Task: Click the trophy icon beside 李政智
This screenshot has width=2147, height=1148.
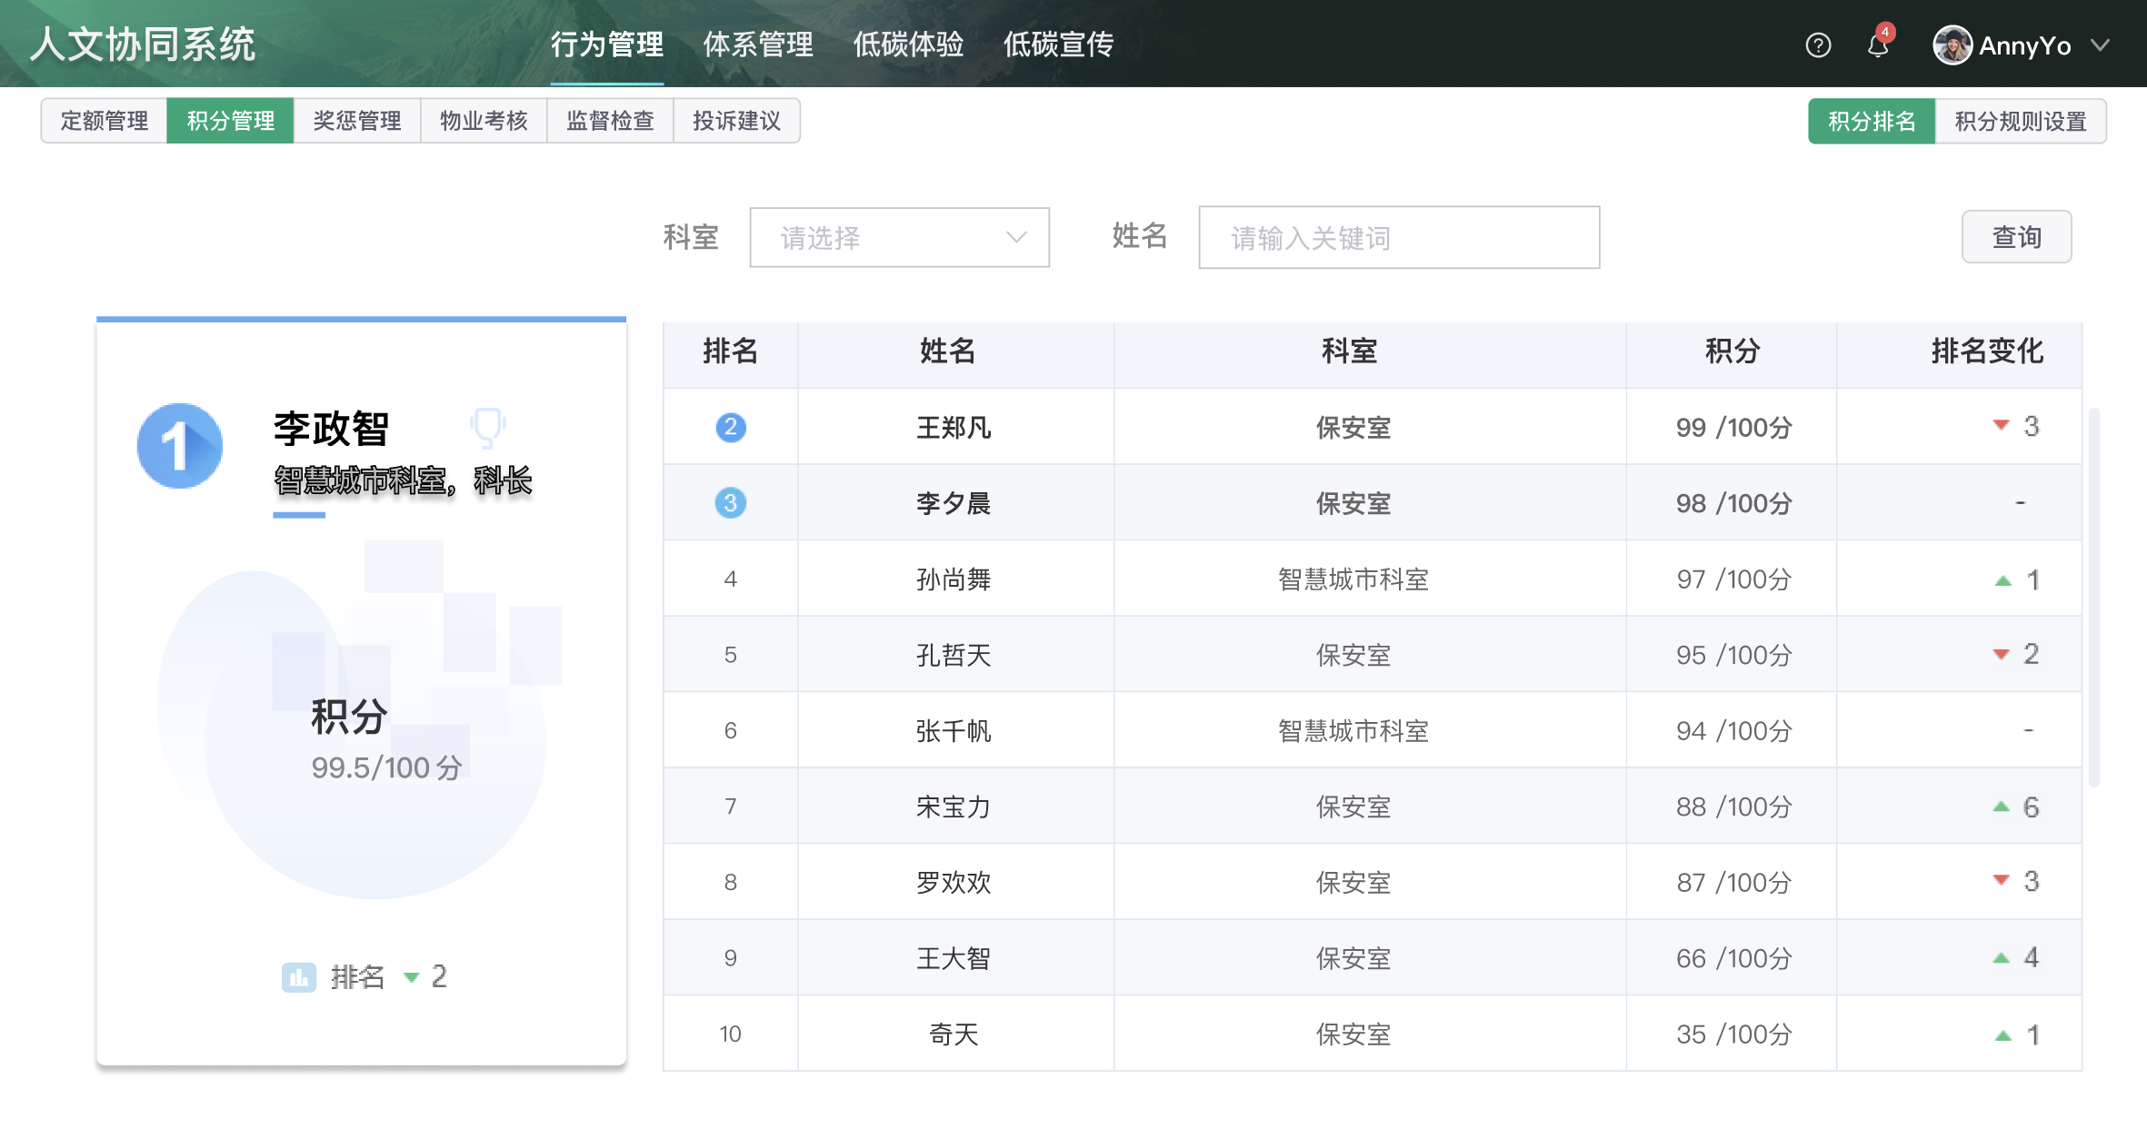Action: point(488,427)
